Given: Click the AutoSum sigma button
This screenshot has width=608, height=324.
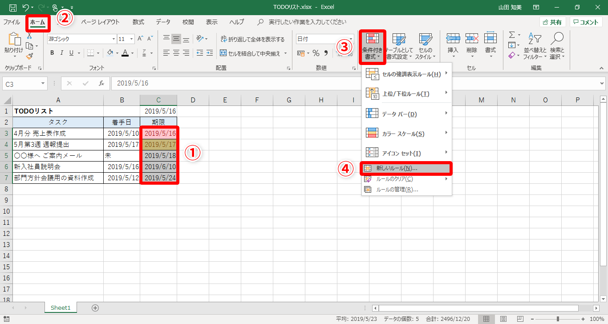Looking at the screenshot, I should (x=512, y=35).
